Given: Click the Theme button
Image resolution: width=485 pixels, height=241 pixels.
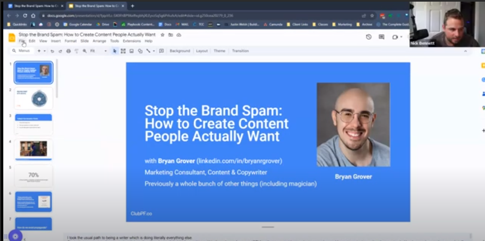Looking at the screenshot, I should pyautogui.click(x=219, y=51).
